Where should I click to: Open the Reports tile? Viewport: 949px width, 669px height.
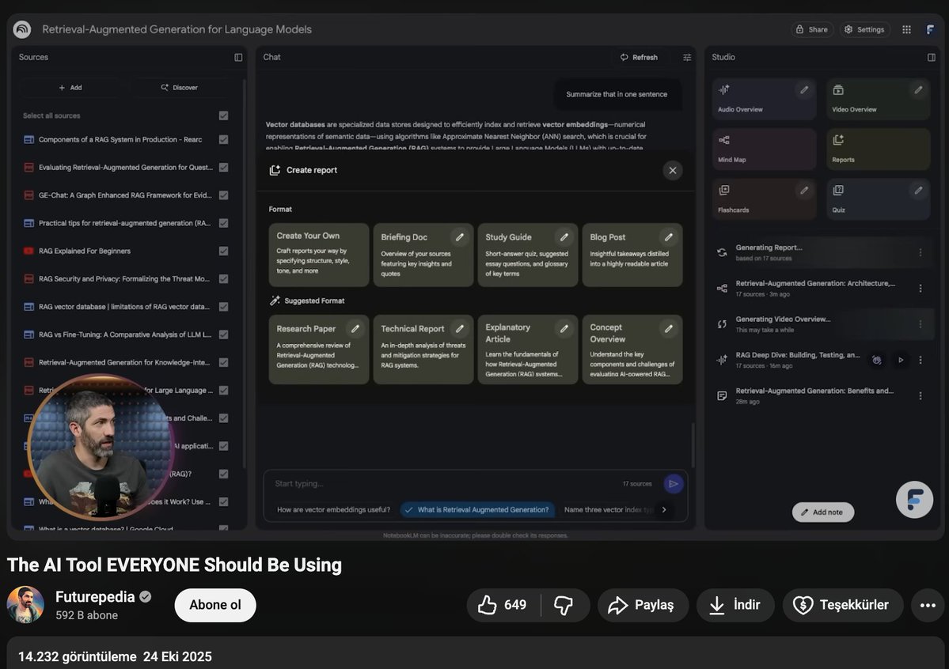tap(879, 149)
